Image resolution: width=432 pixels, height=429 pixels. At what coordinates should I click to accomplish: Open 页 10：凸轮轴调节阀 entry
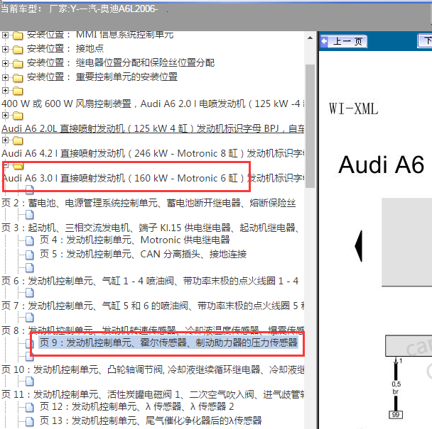coord(153,370)
